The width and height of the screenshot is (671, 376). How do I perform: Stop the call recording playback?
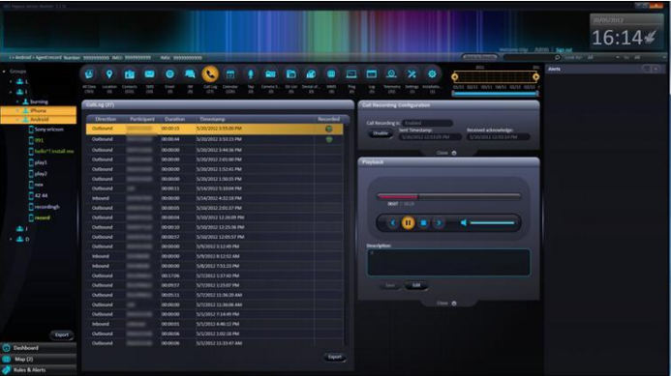tap(423, 222)
